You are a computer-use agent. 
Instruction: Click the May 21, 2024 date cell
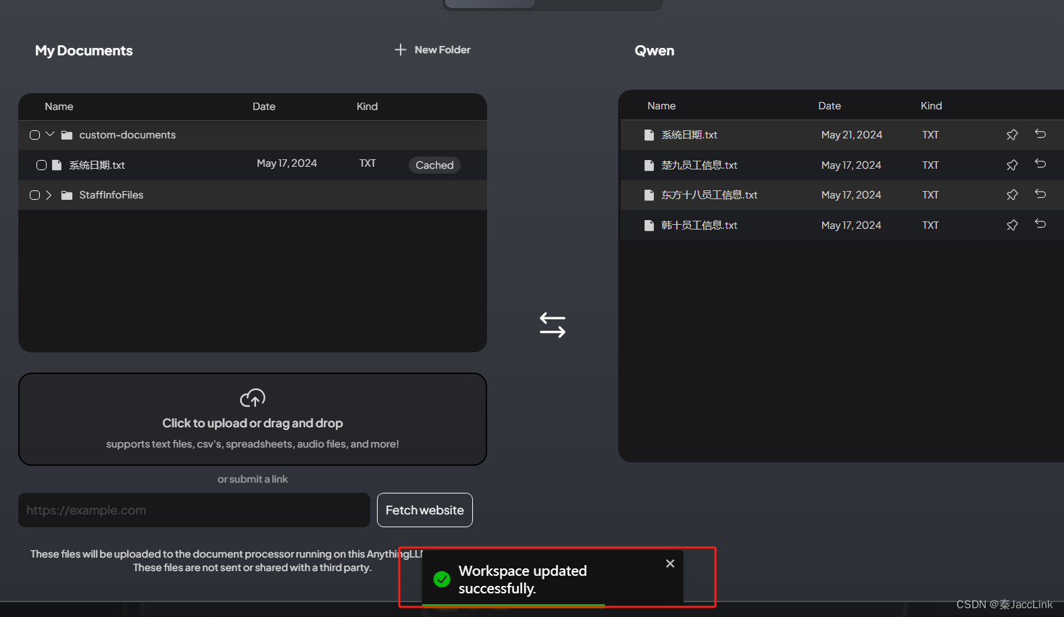[852, 135]
